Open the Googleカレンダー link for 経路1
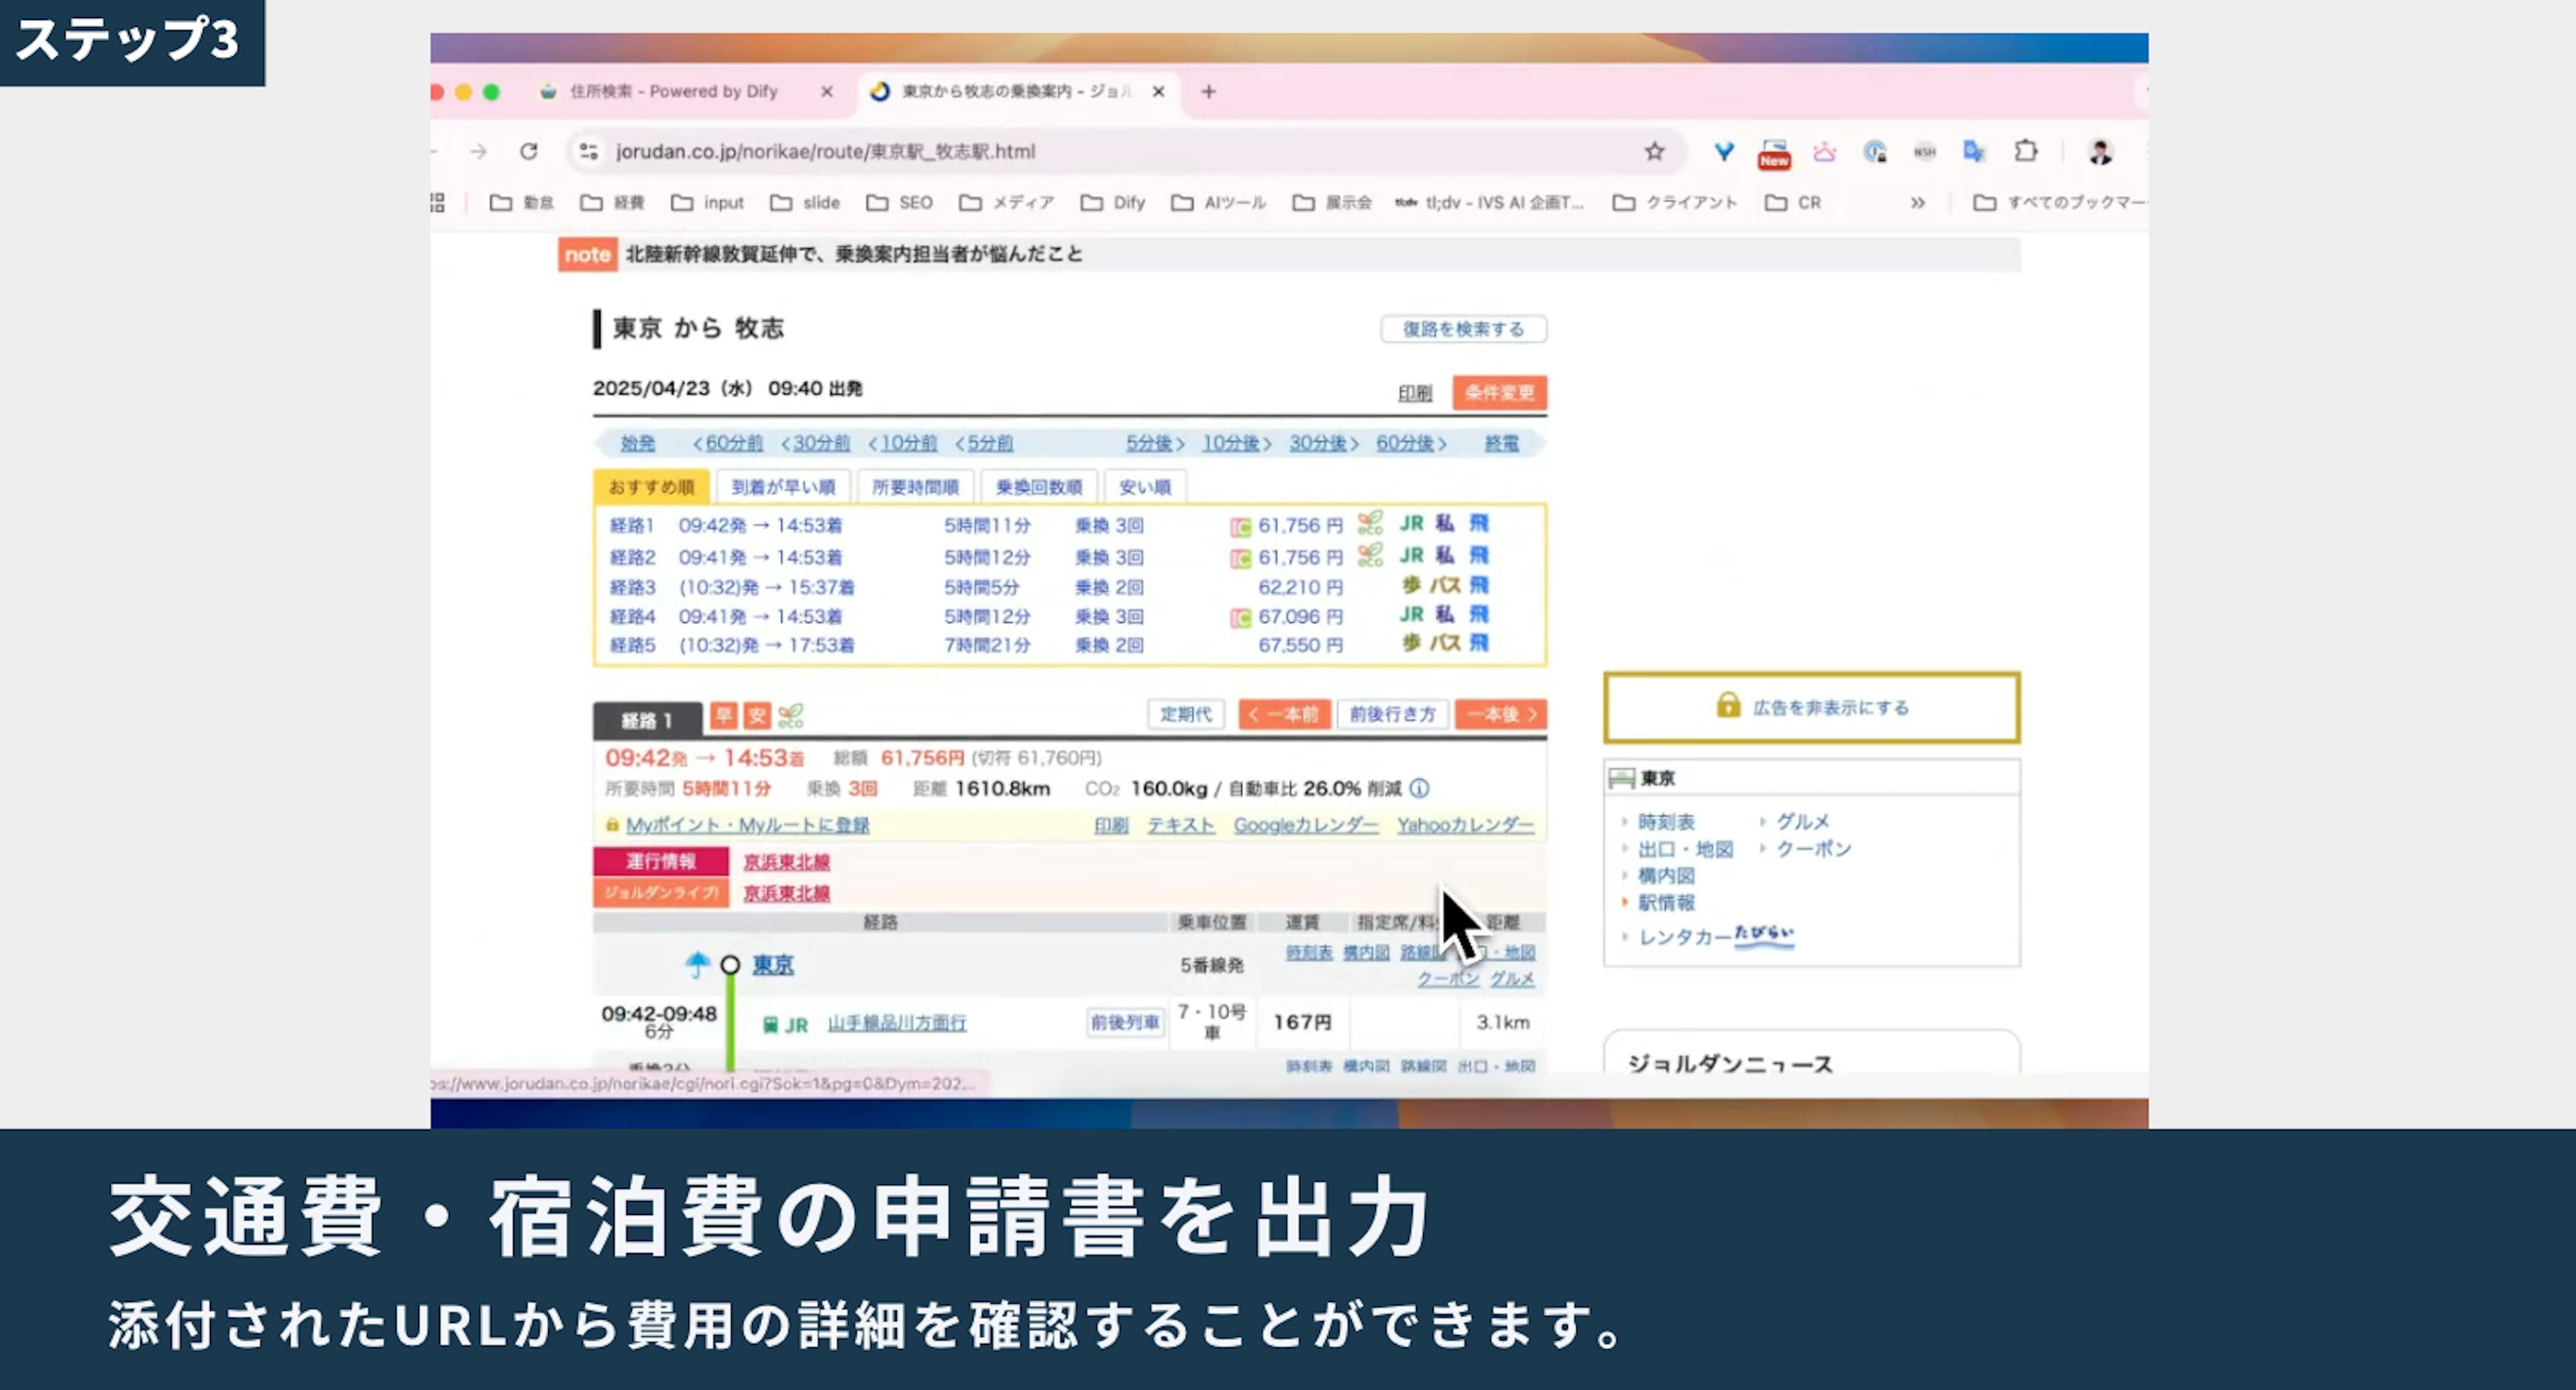 [1305, 825]
